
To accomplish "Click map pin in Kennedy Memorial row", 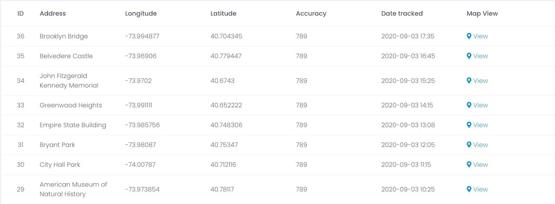I will click(469, 80).
